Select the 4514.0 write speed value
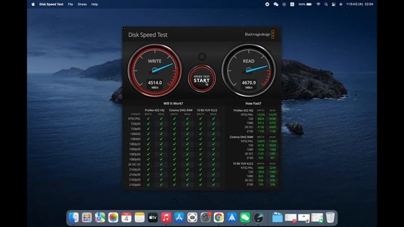Screen dimensions: 404x227 click(x=155, y=83)
